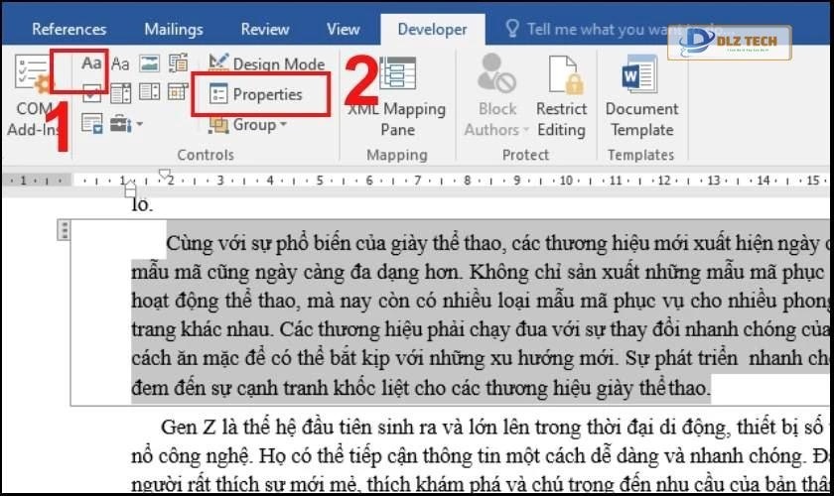Open the Mailings ribbon tab
The width and height of the screenshot is (834, 496).
(175, 29)
